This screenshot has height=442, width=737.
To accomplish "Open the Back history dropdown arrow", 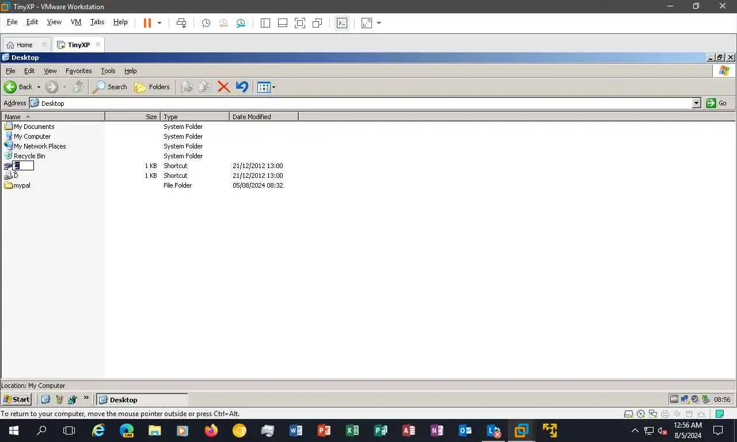I will 39,87.
